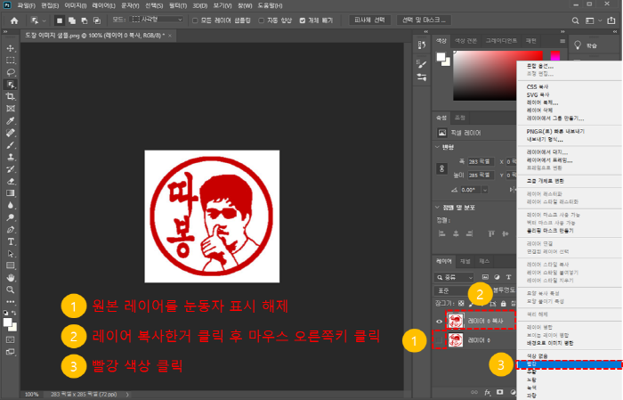Choose Add to Selection mode icon

pyautogui.click(x=72, y=20)
